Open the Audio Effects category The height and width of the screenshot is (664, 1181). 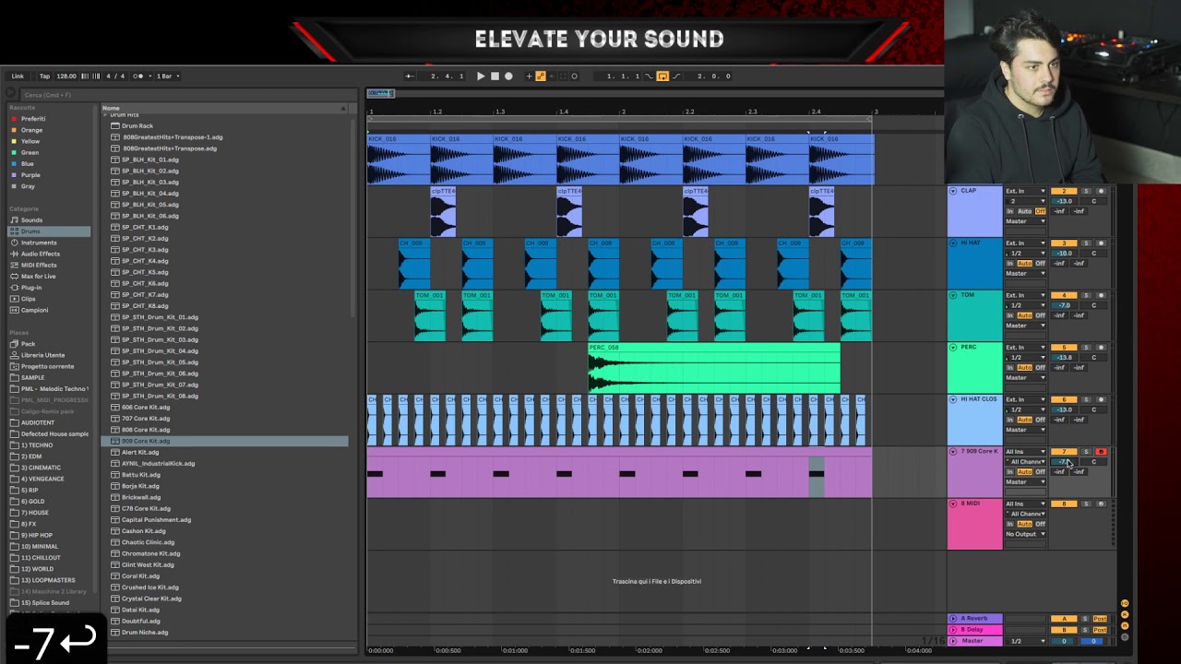[x=41, y=254]
